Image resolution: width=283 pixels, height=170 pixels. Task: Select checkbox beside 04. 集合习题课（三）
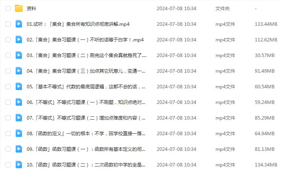point(8,71)
